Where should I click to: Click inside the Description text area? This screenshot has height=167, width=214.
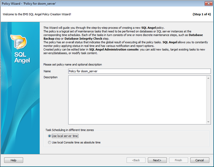click(x=138, y=100)
